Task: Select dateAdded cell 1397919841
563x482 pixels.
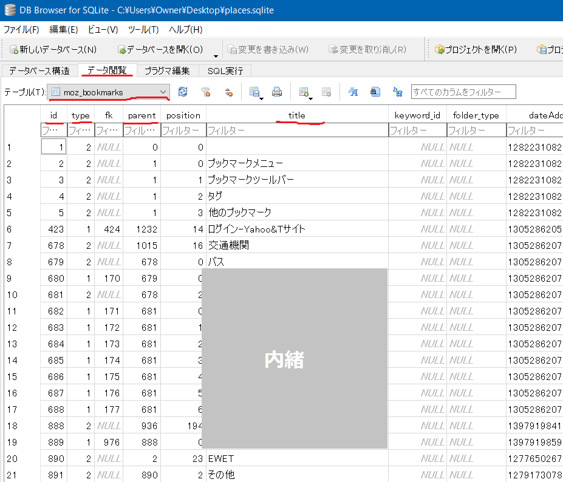Action: point(534,426)
